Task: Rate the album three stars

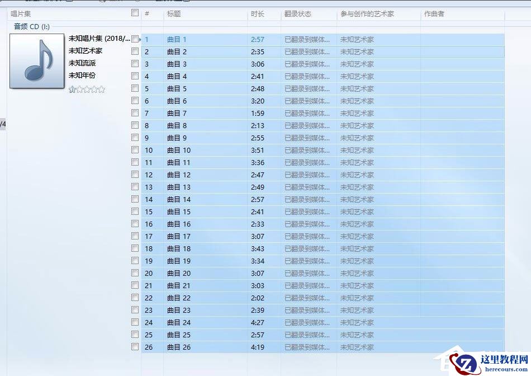Action: (x=87, y=88)
